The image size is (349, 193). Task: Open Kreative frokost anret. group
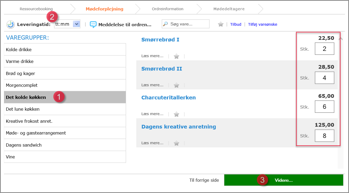[65, 121]
